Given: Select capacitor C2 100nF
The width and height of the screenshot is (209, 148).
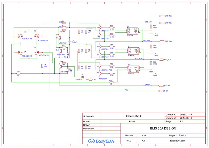Looking at the screenshot, I should [151, 33].
